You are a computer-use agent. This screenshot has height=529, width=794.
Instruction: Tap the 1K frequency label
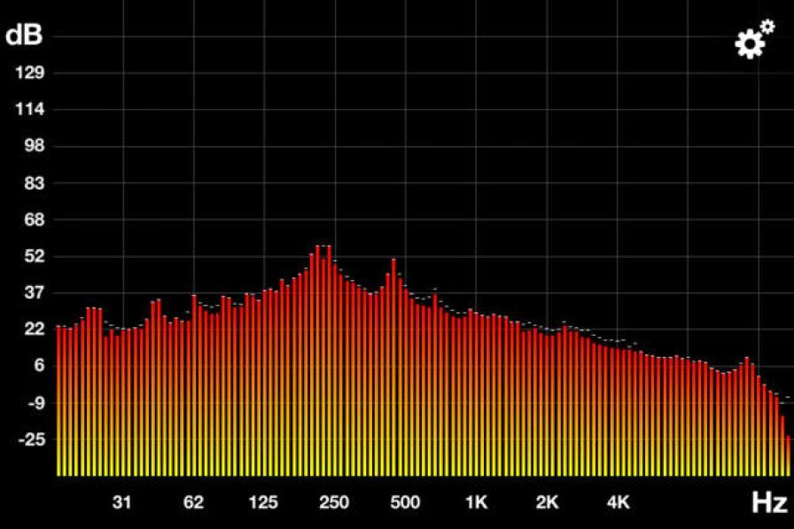point(476,502)
